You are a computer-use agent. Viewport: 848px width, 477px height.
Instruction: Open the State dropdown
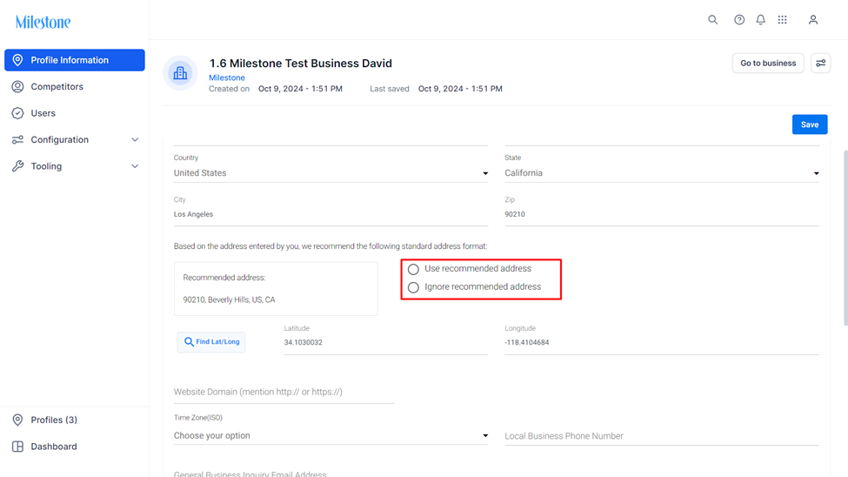point(661,173)
